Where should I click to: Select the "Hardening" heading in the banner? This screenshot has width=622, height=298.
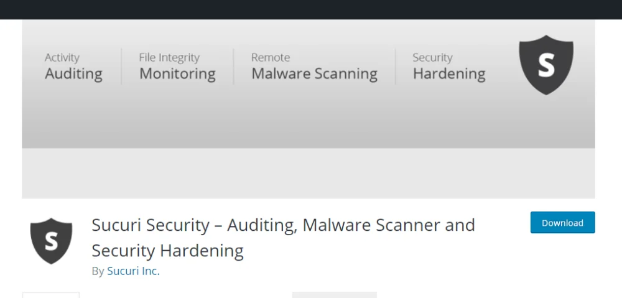(x=449, y=74)
